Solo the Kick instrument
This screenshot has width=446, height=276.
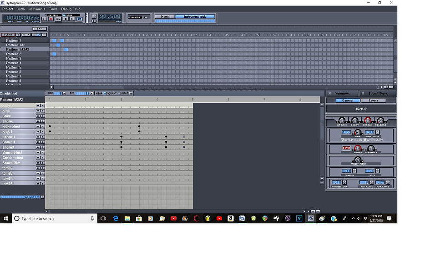click(42, 111)
